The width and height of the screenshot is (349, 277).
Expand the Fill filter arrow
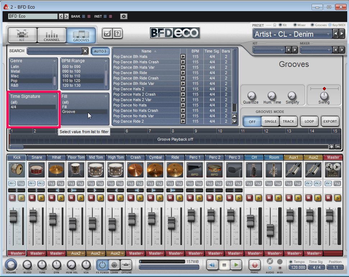click(106, 96)
